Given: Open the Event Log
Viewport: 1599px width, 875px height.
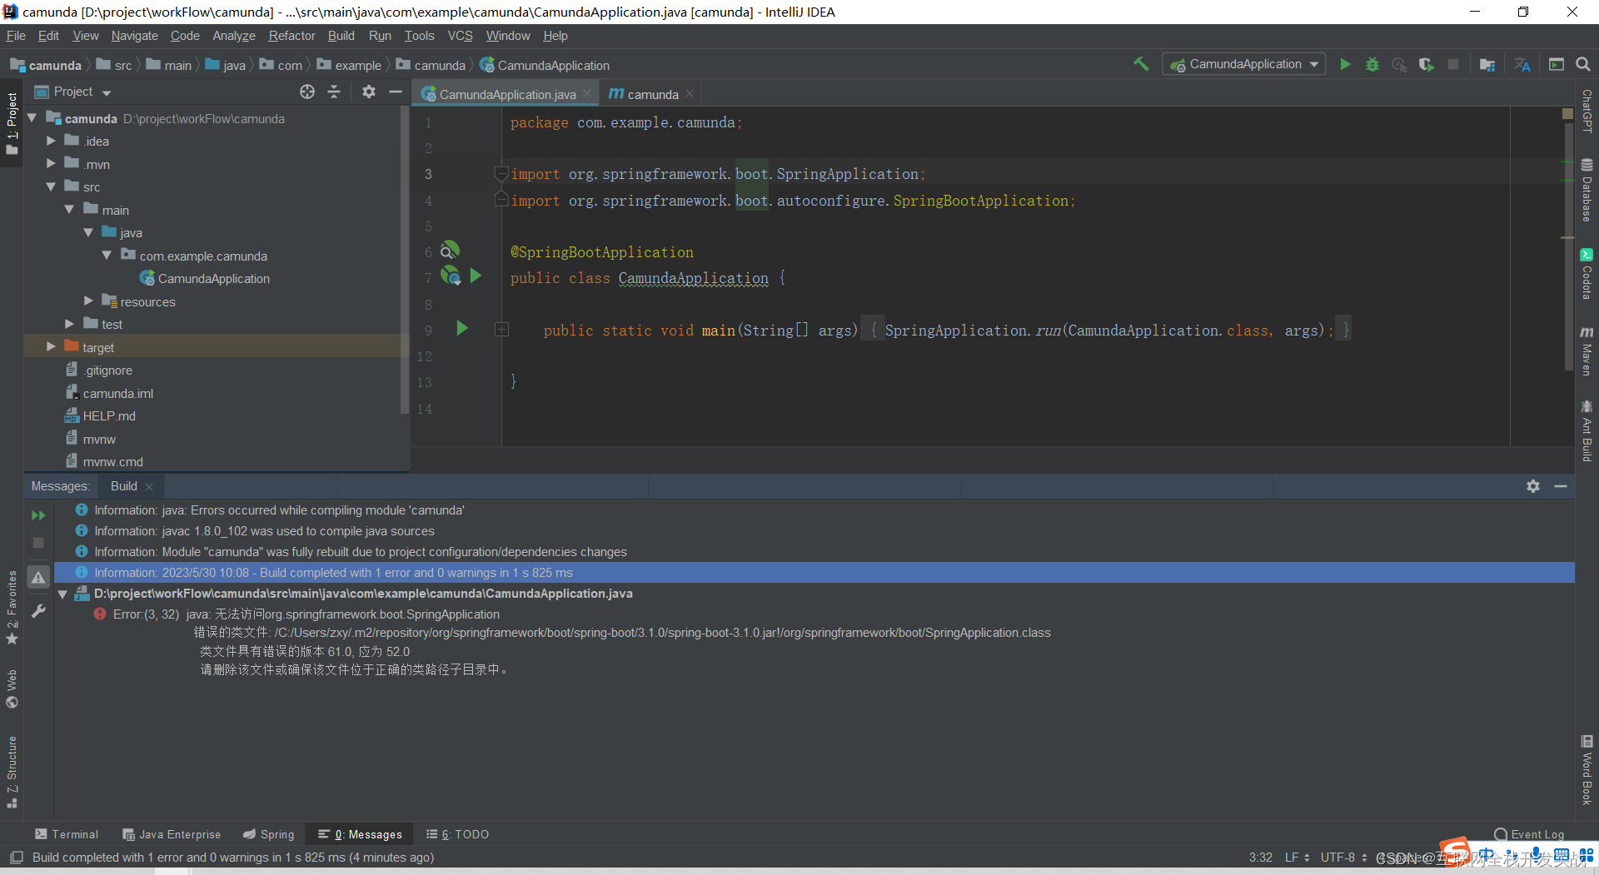Looking at the screenshot, I should click(1529, 834).
